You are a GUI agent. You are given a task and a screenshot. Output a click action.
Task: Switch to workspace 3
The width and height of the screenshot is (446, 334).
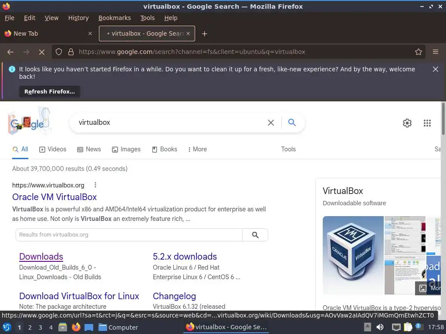41,328
